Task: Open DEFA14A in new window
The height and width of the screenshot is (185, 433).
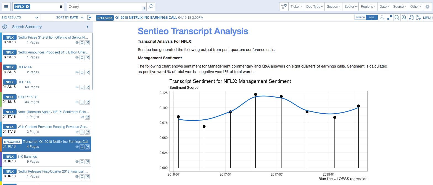Action: [87, 72]
